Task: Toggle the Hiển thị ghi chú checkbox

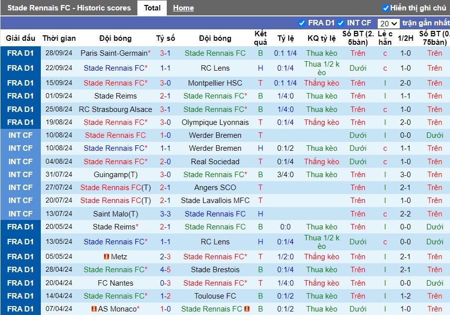Action: (386, 8)
